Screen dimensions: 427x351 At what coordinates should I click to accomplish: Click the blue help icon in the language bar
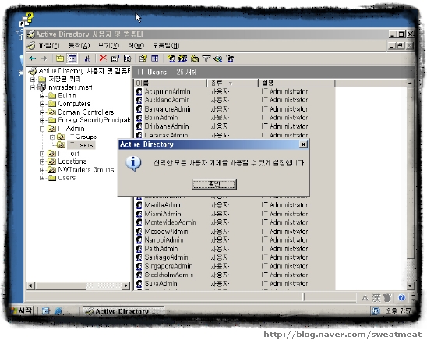tap(401, 298)
